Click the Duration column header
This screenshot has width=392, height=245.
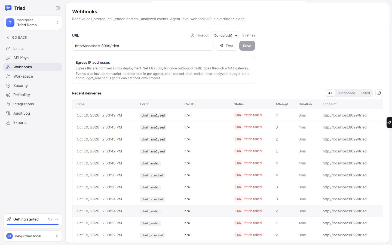(305, 104)
